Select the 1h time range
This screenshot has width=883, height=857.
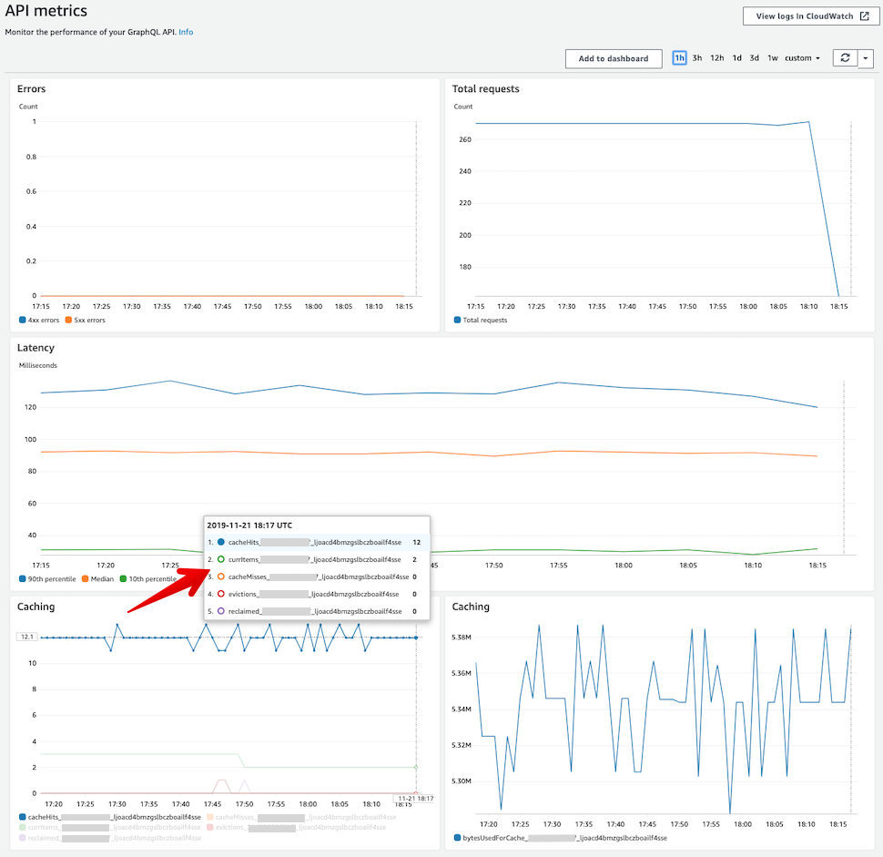tap(679, 58)
